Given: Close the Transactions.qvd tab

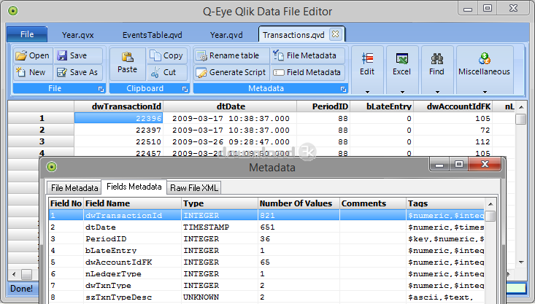Looking at the screenshot, I should tap(336, 34).
